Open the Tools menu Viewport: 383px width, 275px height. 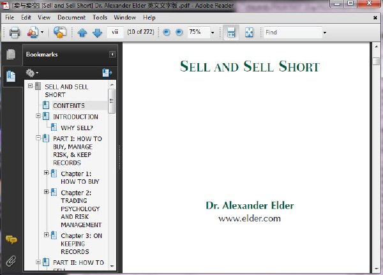point(100,17)
